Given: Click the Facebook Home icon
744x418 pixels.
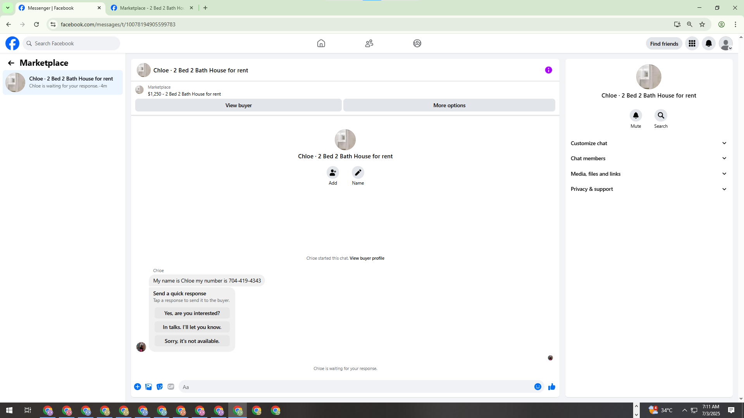Looking at the screenshot, I should point(321,43).
